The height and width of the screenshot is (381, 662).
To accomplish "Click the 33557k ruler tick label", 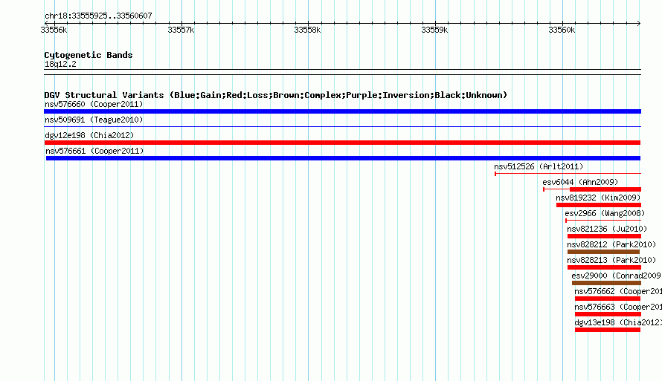I will click(x=181, y=30).
